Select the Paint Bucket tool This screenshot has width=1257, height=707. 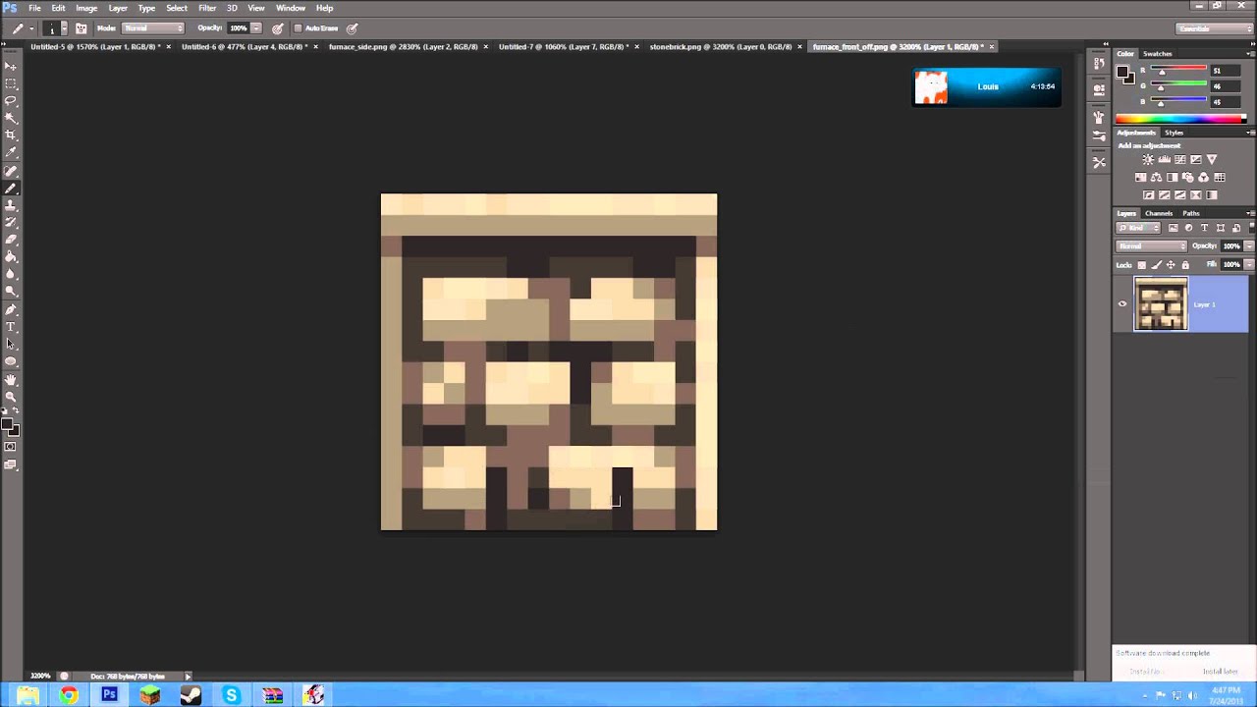point(11,256)
